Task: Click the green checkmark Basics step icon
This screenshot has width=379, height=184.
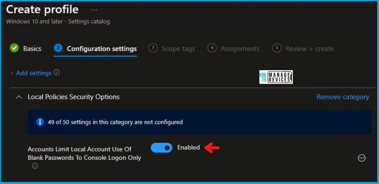Action: click(x=14, y=48)
